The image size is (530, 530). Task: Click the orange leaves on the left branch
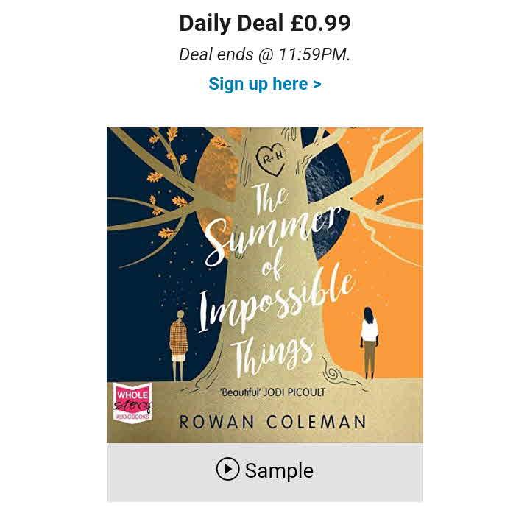[167, 183]
